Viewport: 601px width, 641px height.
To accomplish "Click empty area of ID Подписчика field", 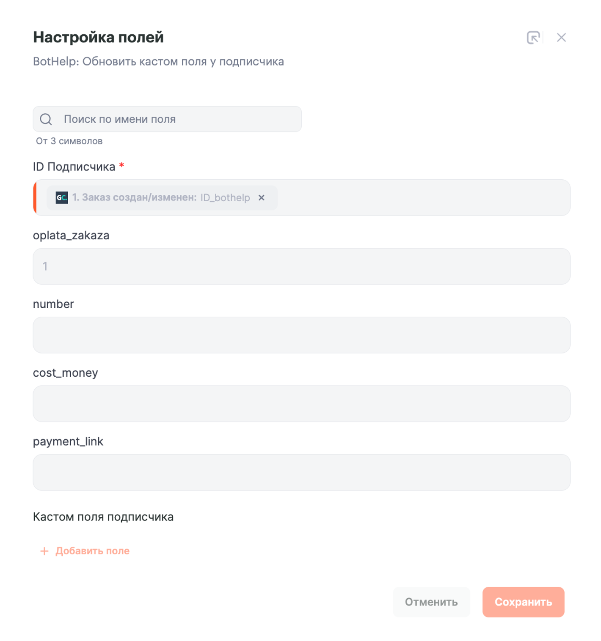I will click(x=423, y=197).
